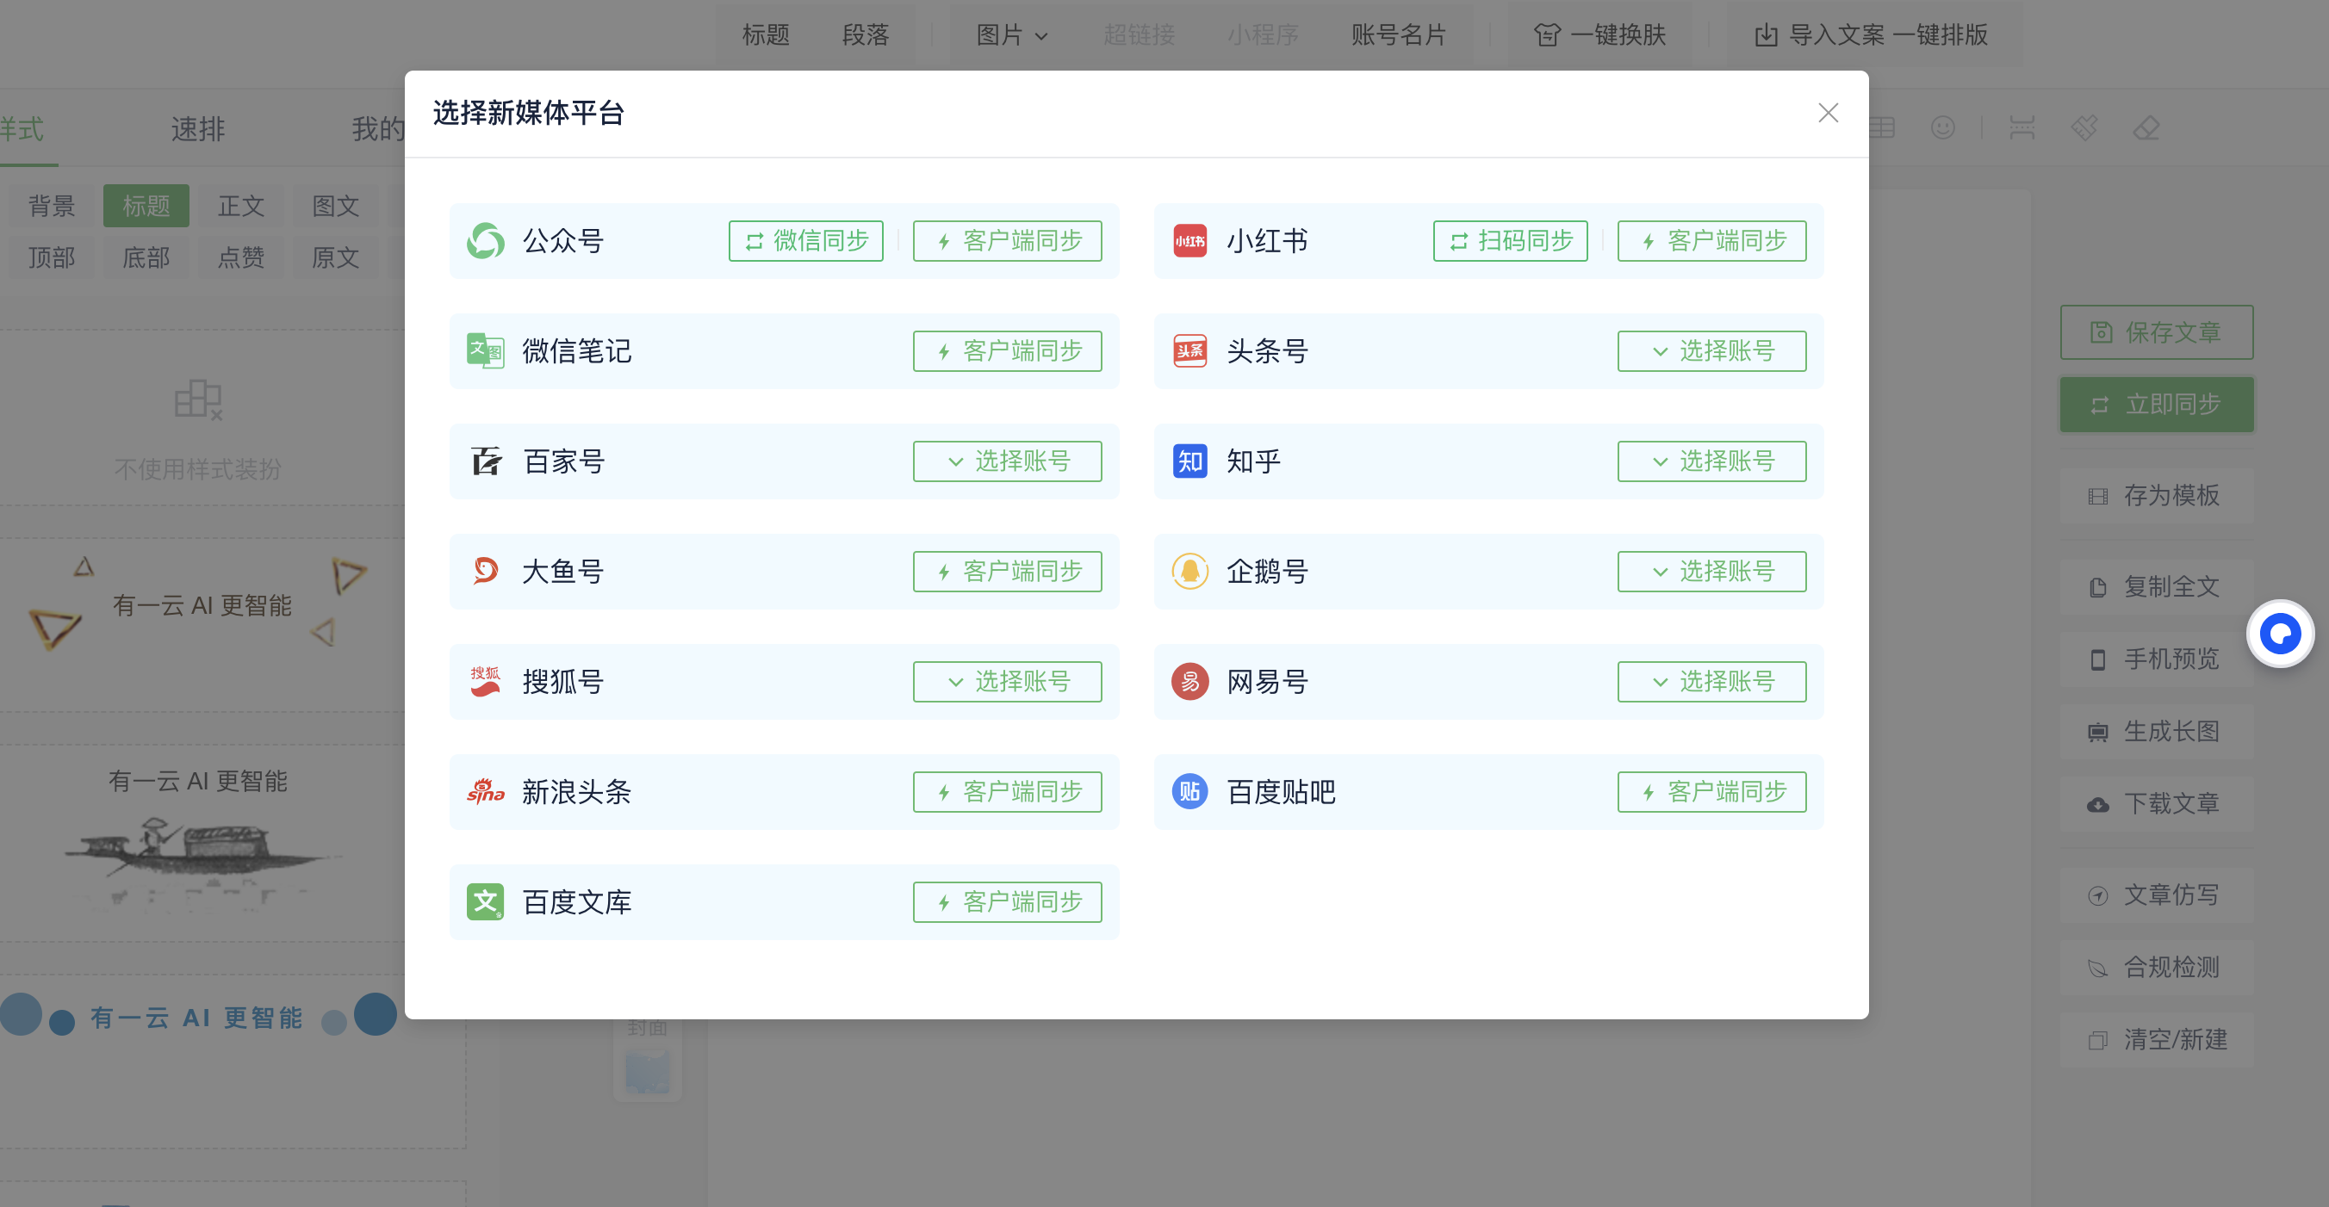The height and width of the screenshot is (1207, 2329).
Task: Select the 正文 style category
Action: (240, 206)
